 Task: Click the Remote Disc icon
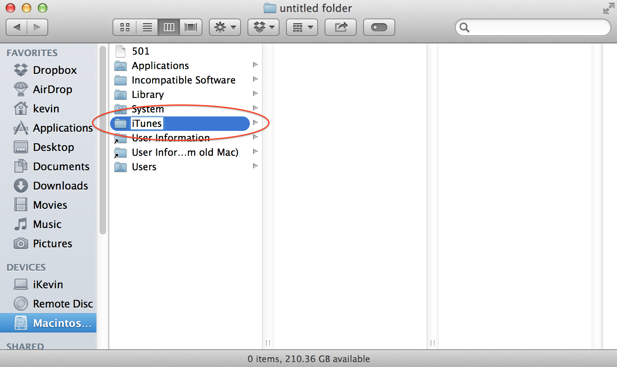[21, 304]
